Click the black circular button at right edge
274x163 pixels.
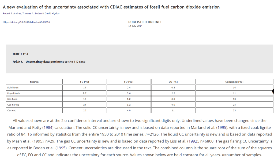(x=273, y=91)
